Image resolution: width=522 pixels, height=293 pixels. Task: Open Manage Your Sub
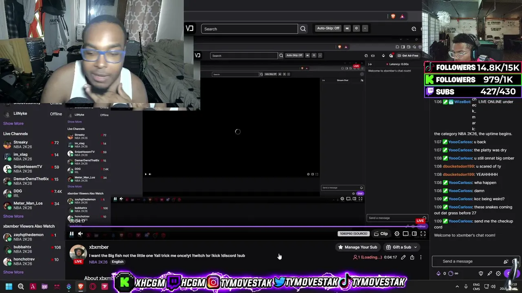point(358,247)
